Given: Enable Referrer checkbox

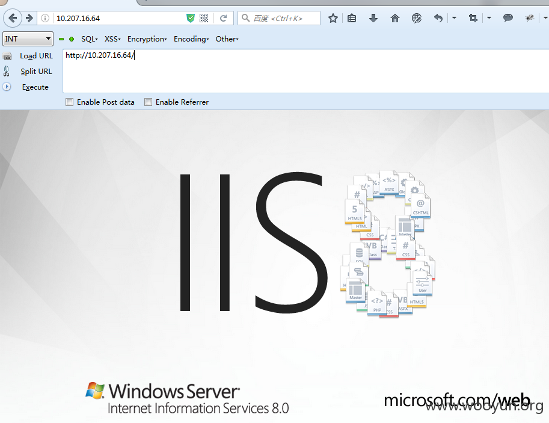Looking at the screenshot, I should [148, 102].
